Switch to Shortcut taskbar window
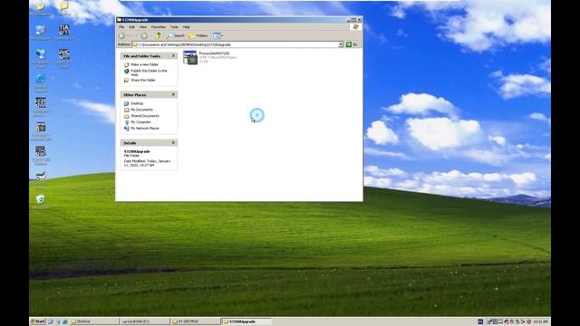Viewport: 580px width, 326px height. pos(94,321)
